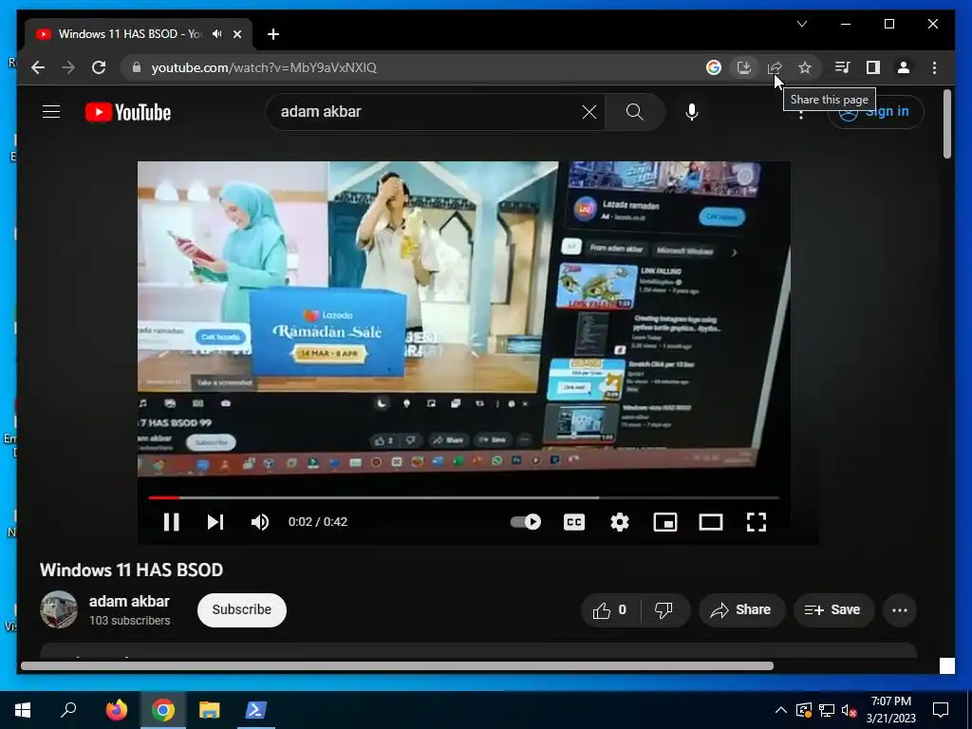Open the Windows Start menu
Image resolution: width=972 pixels, height=729 pixels.
(x=23, y=710)
